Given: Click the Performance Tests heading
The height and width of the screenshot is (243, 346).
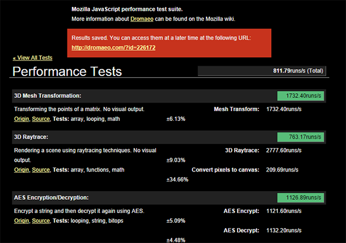Looking at the screenshot, I should (67, 71).
